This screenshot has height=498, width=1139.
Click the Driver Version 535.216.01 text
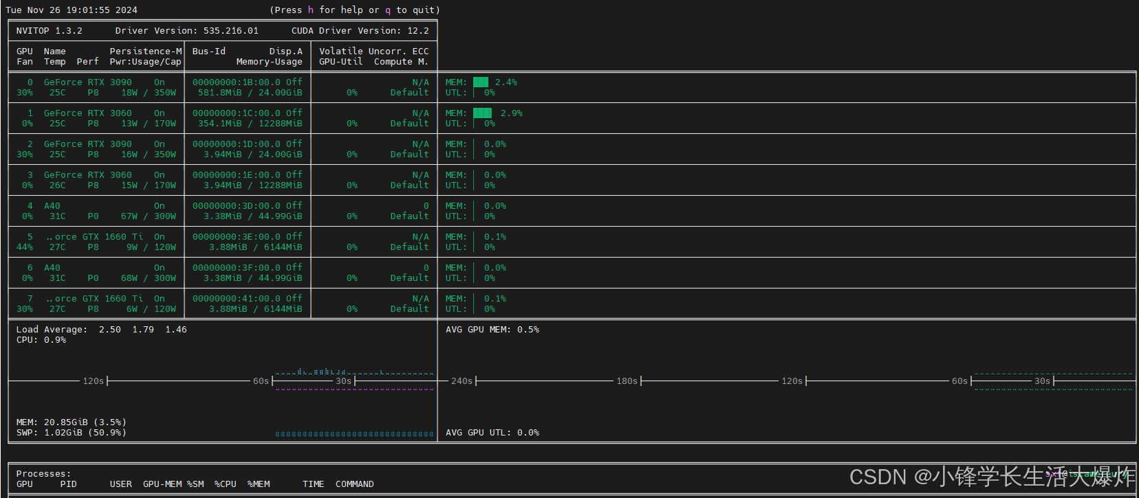[x=187, y=31]
